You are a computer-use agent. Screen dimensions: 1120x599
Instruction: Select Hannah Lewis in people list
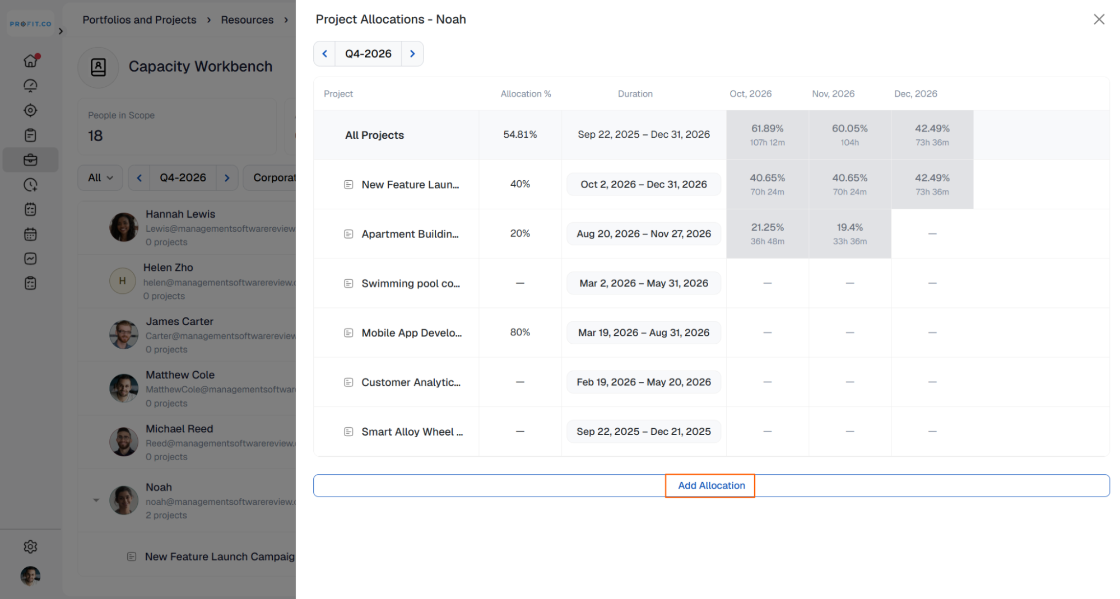coord(187,227)
